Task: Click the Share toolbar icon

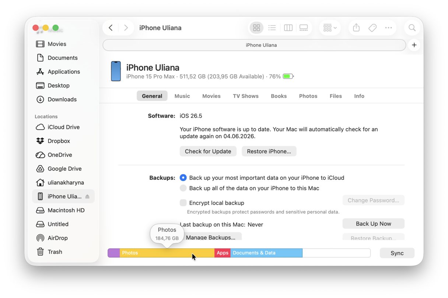Action: 356,28
